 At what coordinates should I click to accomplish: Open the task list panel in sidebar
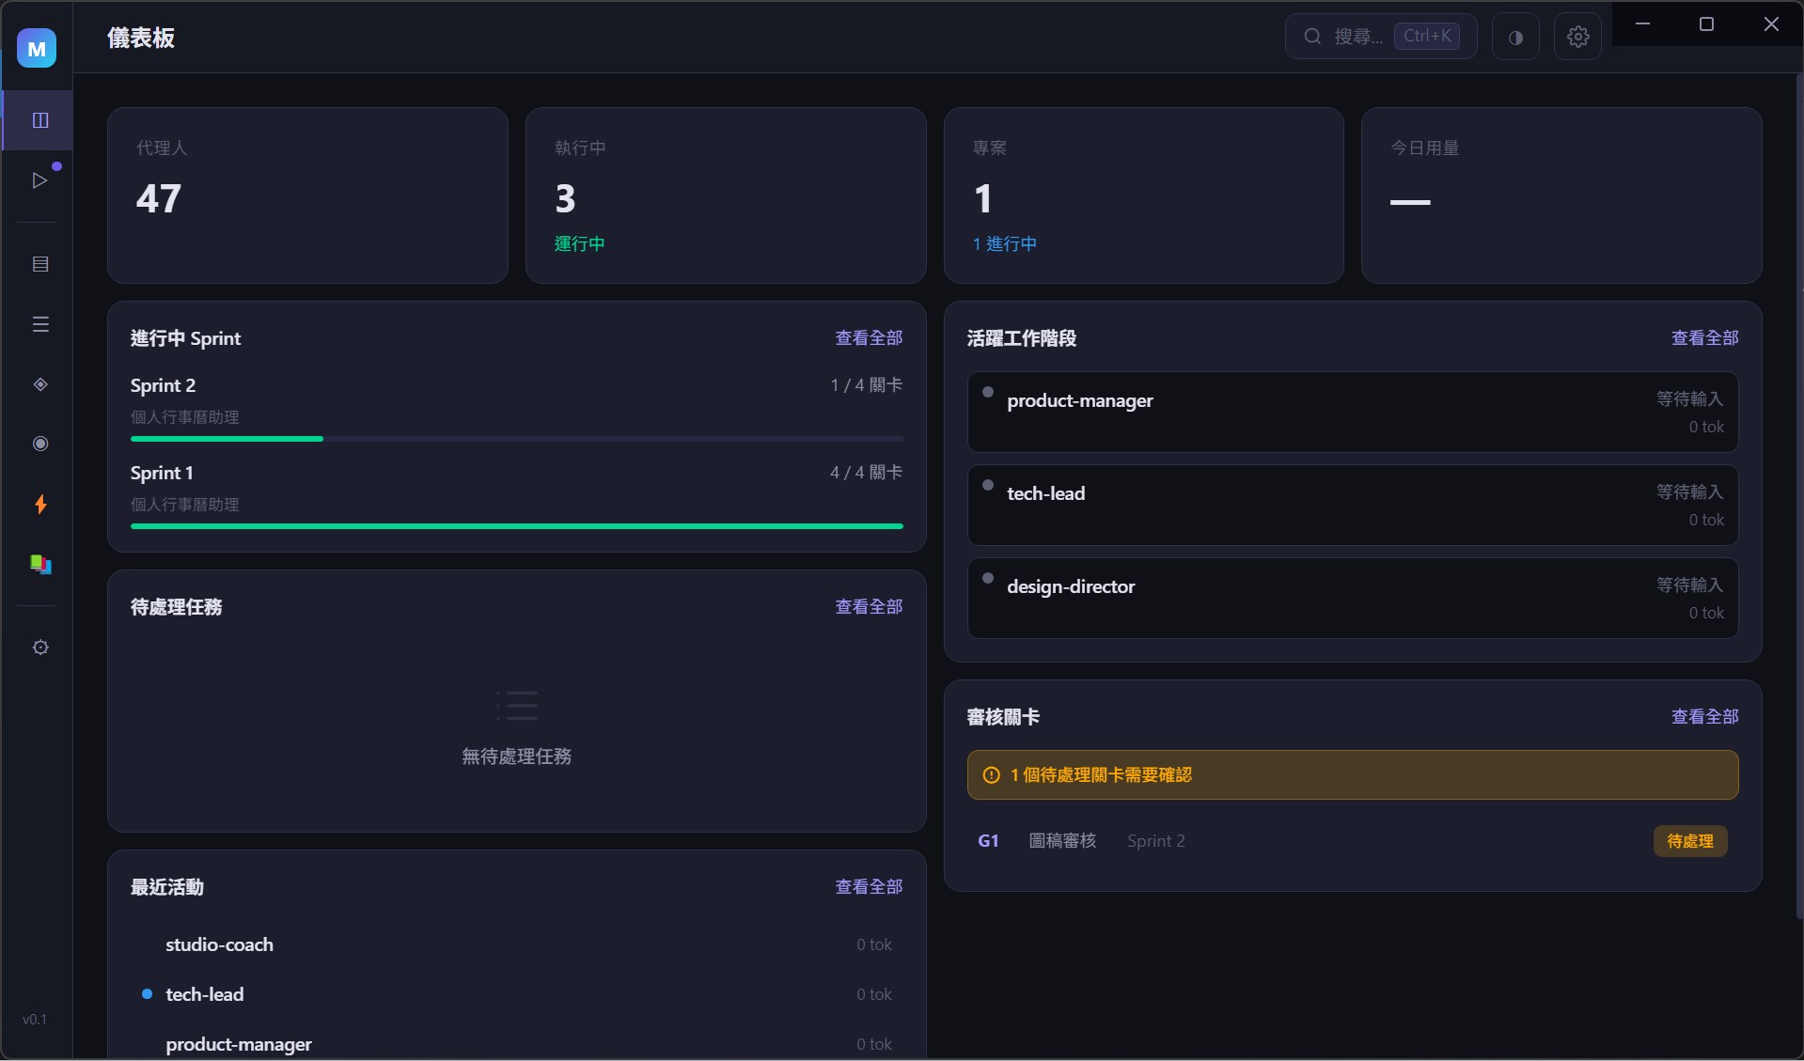click(40, 324)
